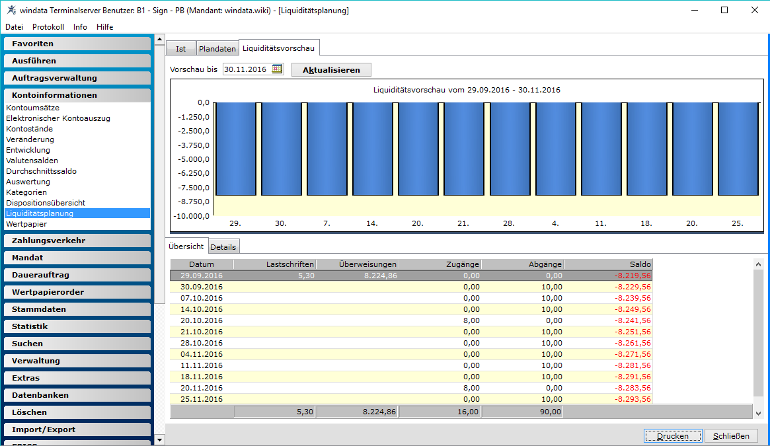This screenshot has height=446, width=770.
Task: Expand the Zahlungsverkehr sidebar section
Action: coord(77,241)
